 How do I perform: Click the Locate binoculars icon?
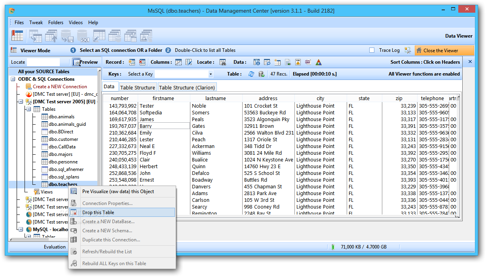223,62
